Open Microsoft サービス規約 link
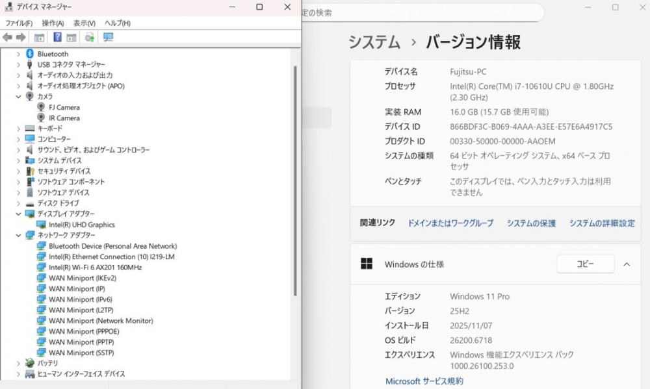 [x=424, y=381]
